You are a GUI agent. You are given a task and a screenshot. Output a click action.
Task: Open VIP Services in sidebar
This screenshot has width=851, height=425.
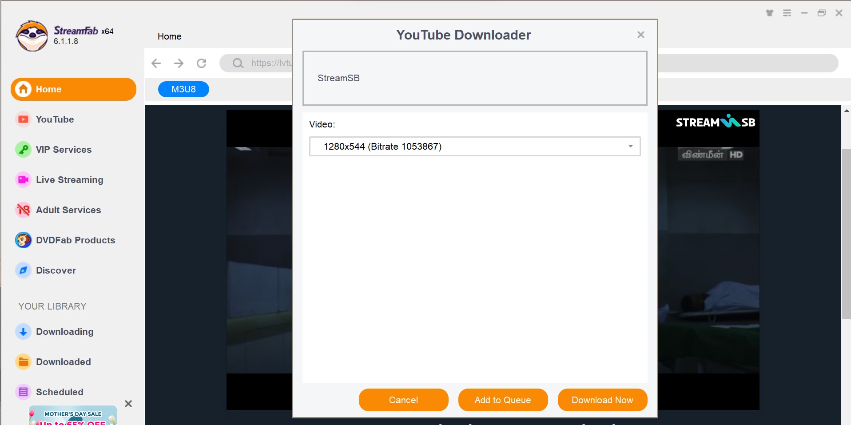pos(64,150)
